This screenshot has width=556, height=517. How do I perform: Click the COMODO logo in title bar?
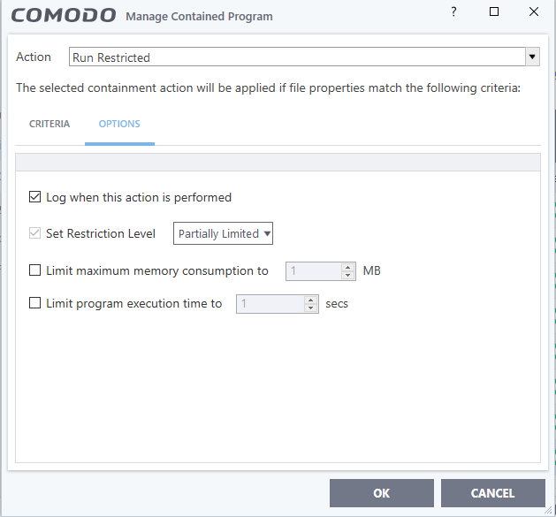65,16
